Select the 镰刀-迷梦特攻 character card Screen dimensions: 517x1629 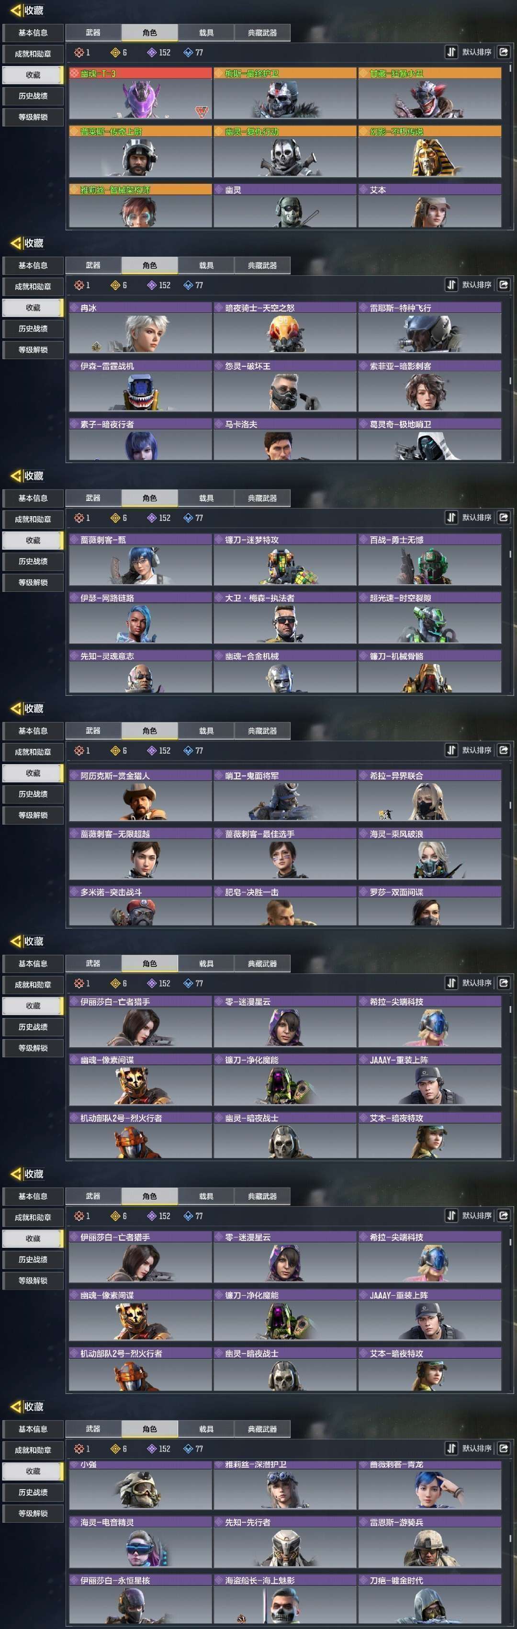285,560
